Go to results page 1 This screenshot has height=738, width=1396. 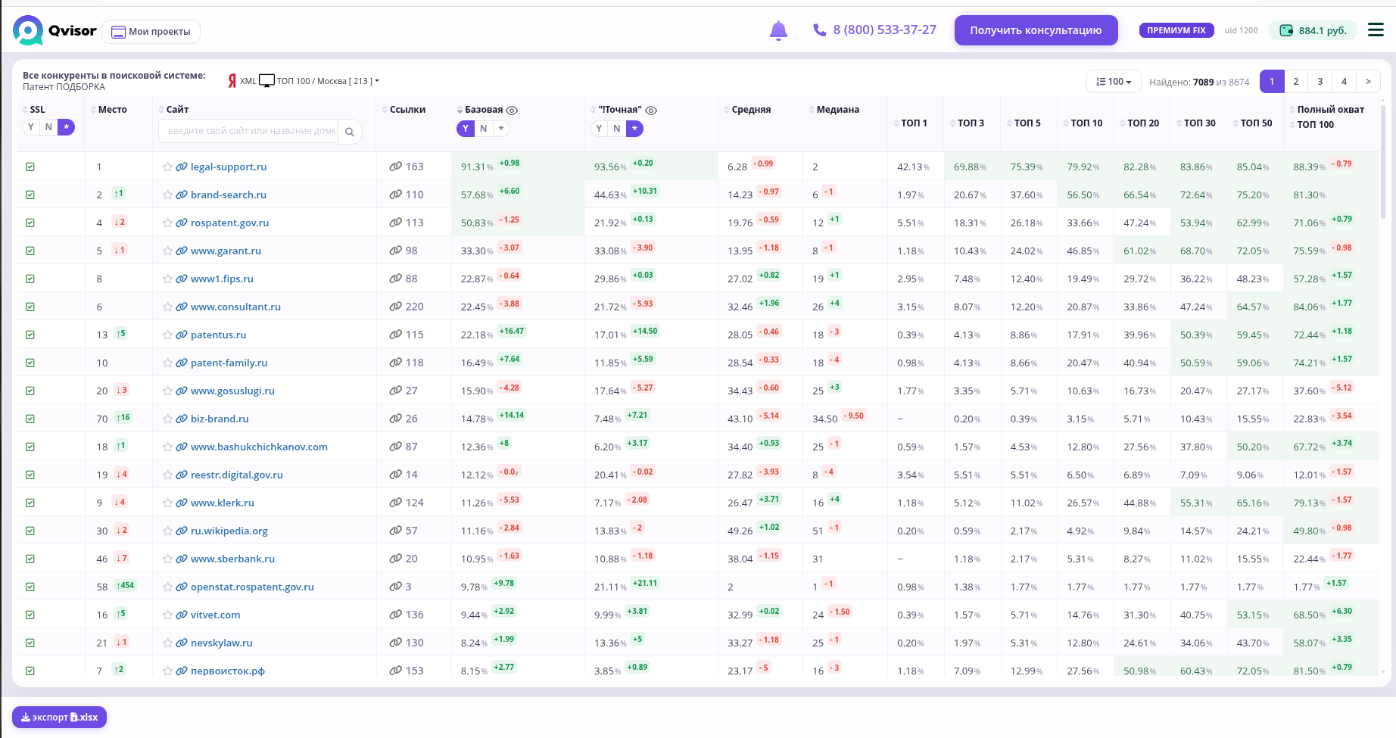point(1272,82)
